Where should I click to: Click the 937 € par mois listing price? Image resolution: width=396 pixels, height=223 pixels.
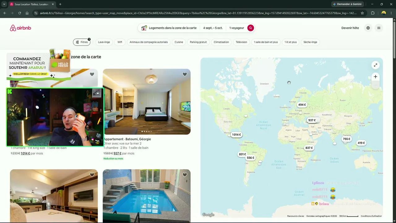(124, 153)
